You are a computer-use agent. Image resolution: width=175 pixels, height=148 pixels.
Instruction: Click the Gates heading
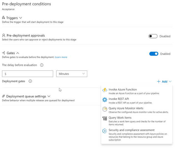[11, 53]
